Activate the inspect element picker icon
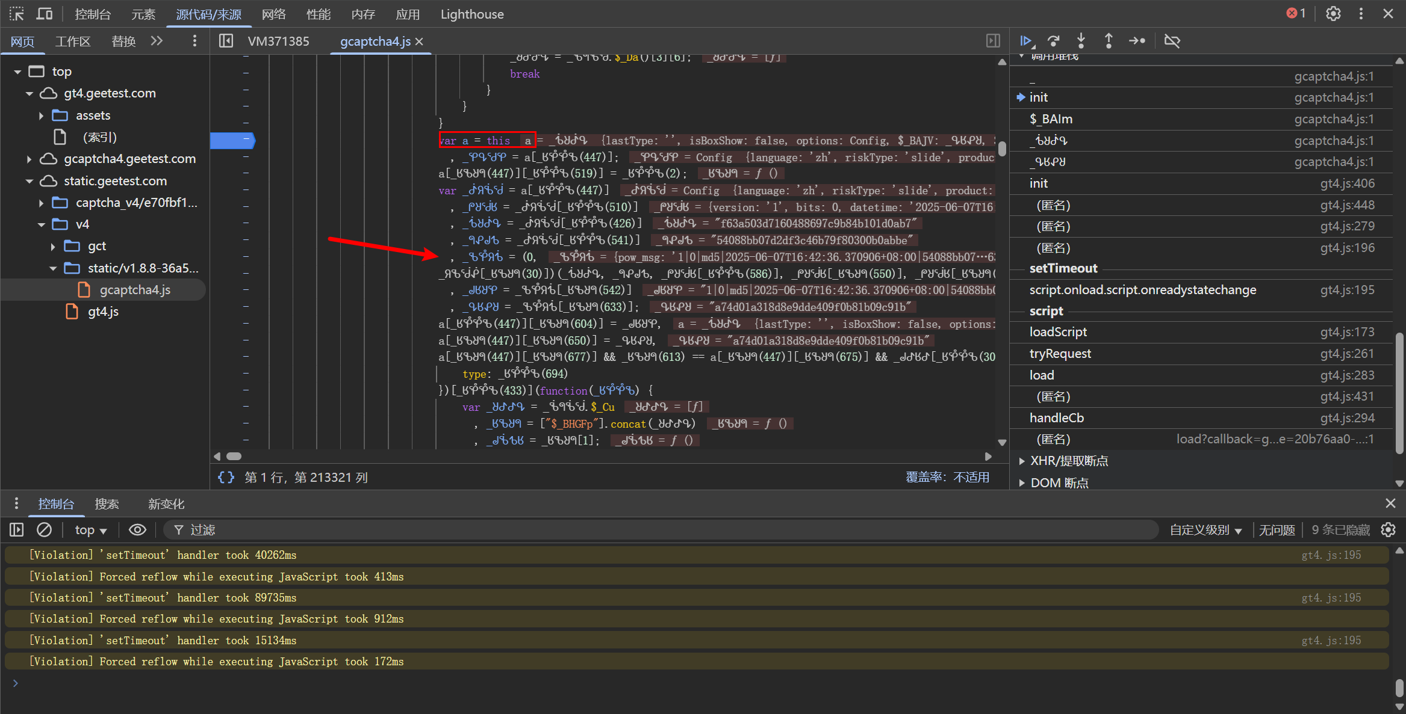Image resolution: width=1406 pixels, height=714 pixels. [16, 14]
